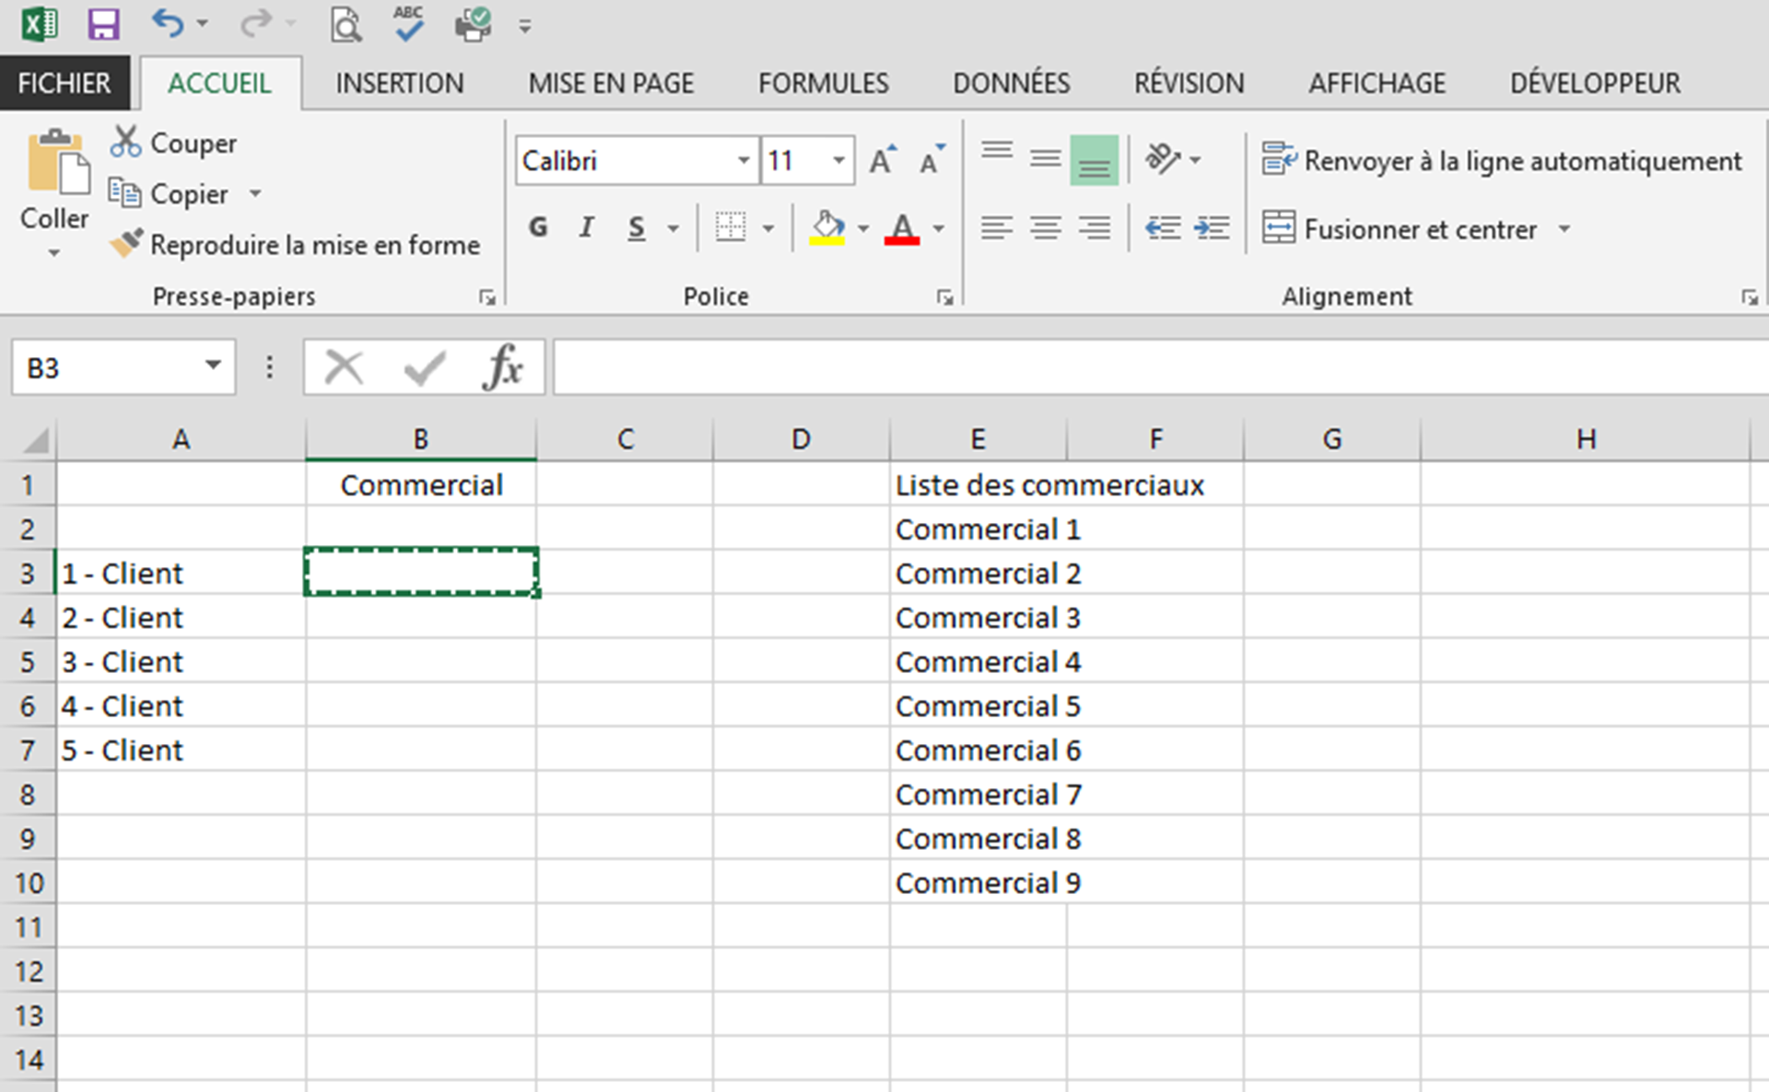Viewport: 1769px width, 1092px height.
Task: Select column G header
Action: pos(1331,439)
